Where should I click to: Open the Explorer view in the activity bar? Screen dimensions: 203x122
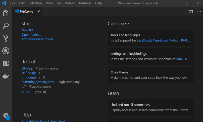[x=6, y=13]
